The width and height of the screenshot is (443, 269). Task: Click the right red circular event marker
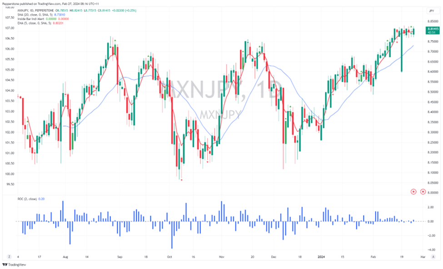tap(423, 192)
